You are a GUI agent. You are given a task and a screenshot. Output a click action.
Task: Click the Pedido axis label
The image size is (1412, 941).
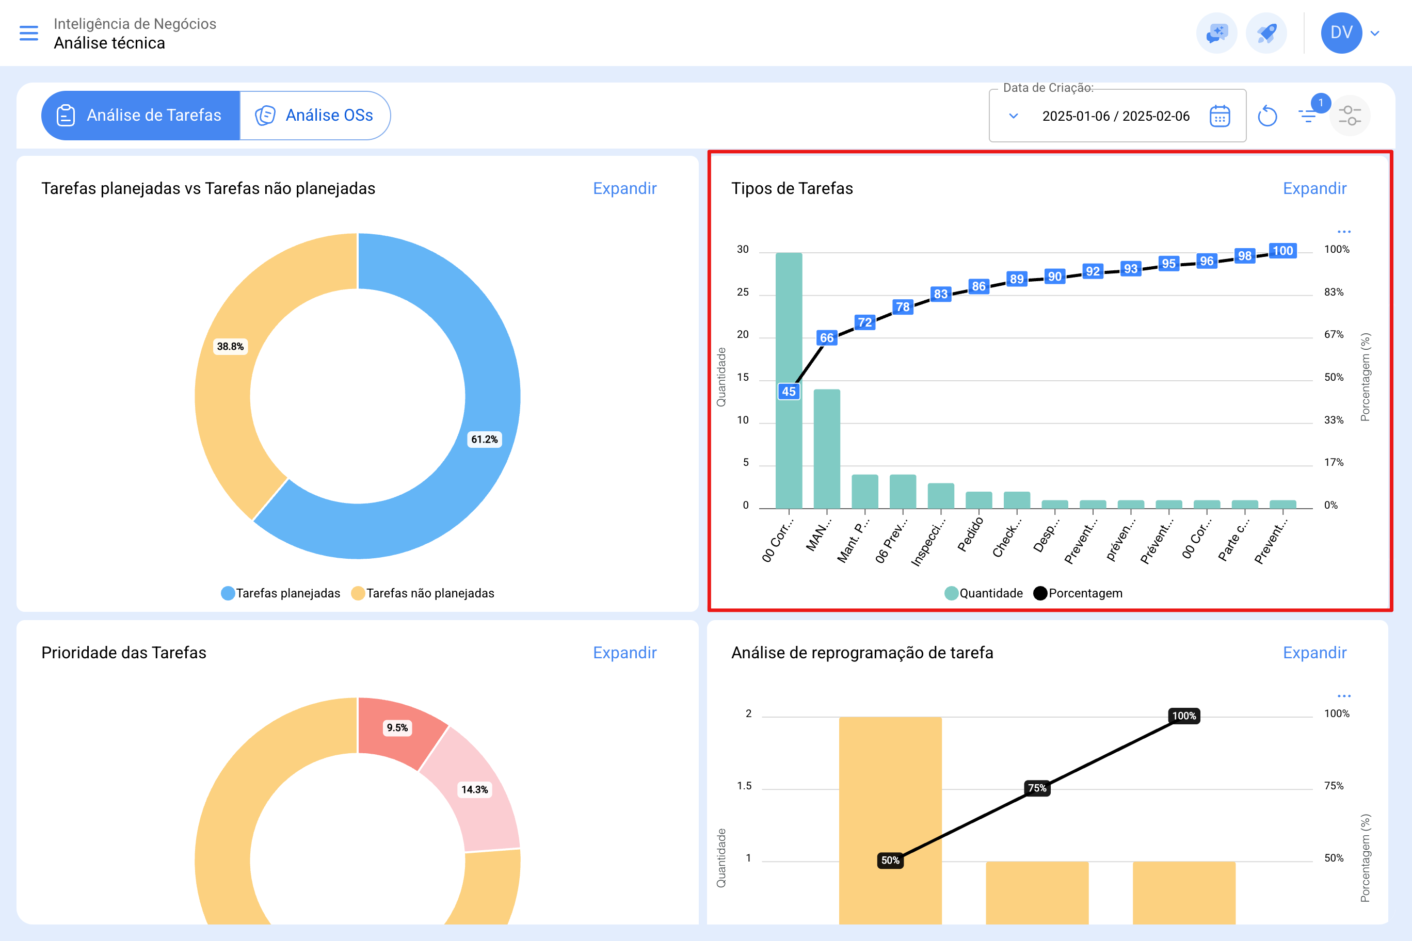coord(970,534)
